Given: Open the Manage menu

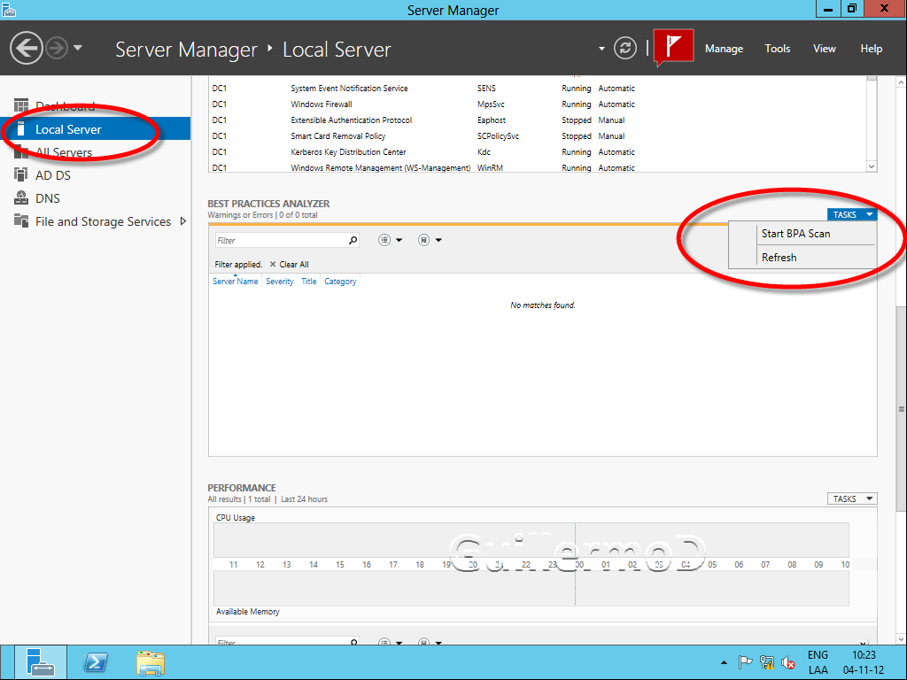Looking at the screenshot, I should (x=724, y=49).
